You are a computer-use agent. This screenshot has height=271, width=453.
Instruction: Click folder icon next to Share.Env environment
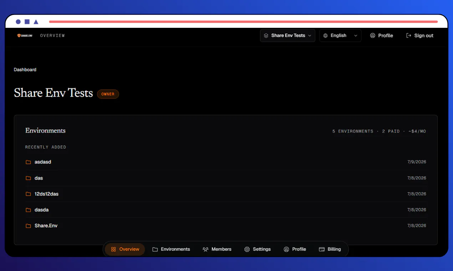point(28,226)
